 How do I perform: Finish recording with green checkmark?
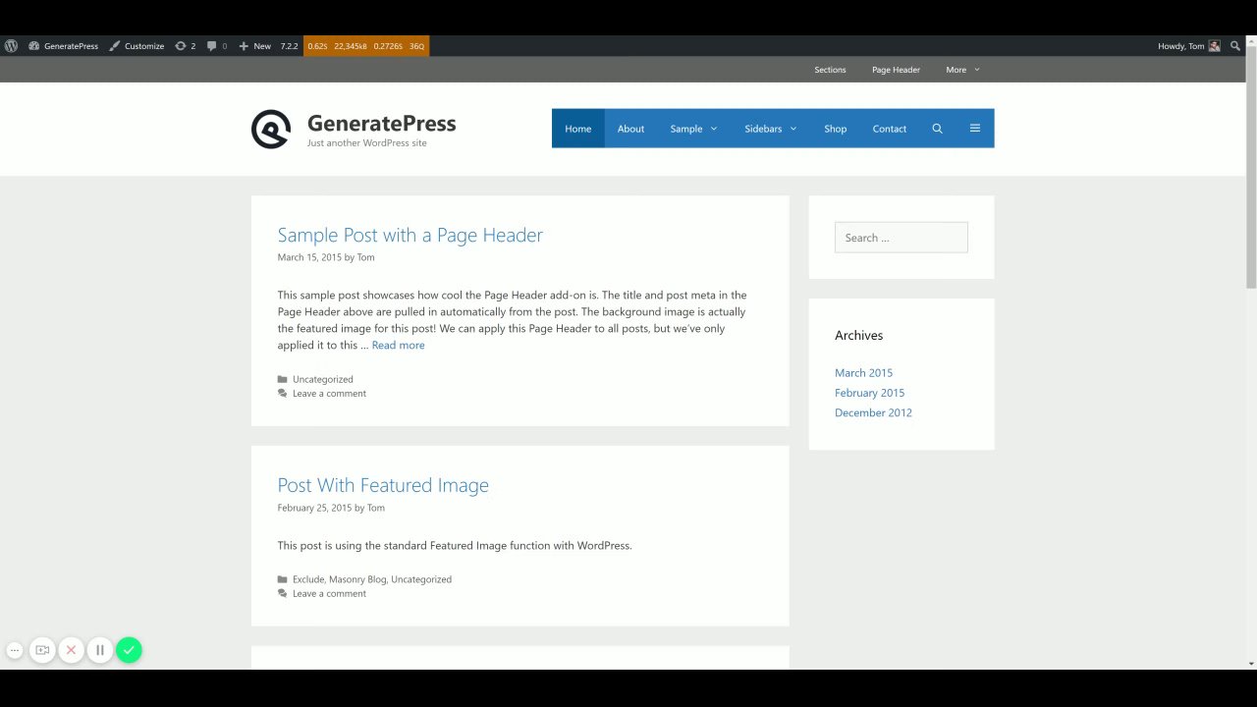[x=129, y=650]
